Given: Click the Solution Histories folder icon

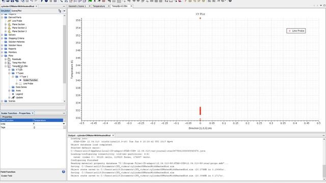Looking at the screenshot, I should [x=6, y=42].
